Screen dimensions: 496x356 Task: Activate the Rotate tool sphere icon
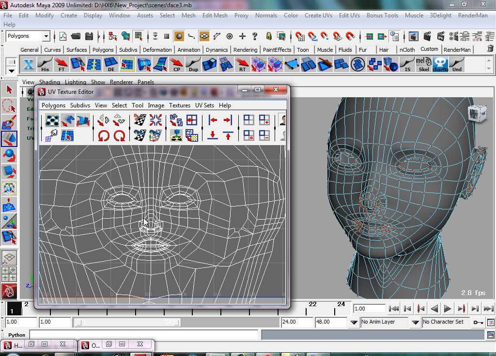pos(9,155)
